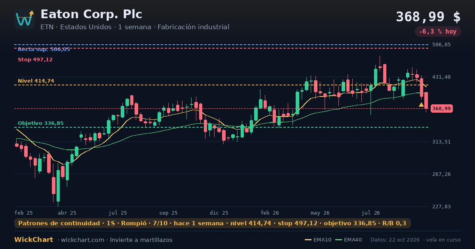Click the Stop 497,12 label
The image size is (475, 249).
pyautogui.click(x=35, y=60)
